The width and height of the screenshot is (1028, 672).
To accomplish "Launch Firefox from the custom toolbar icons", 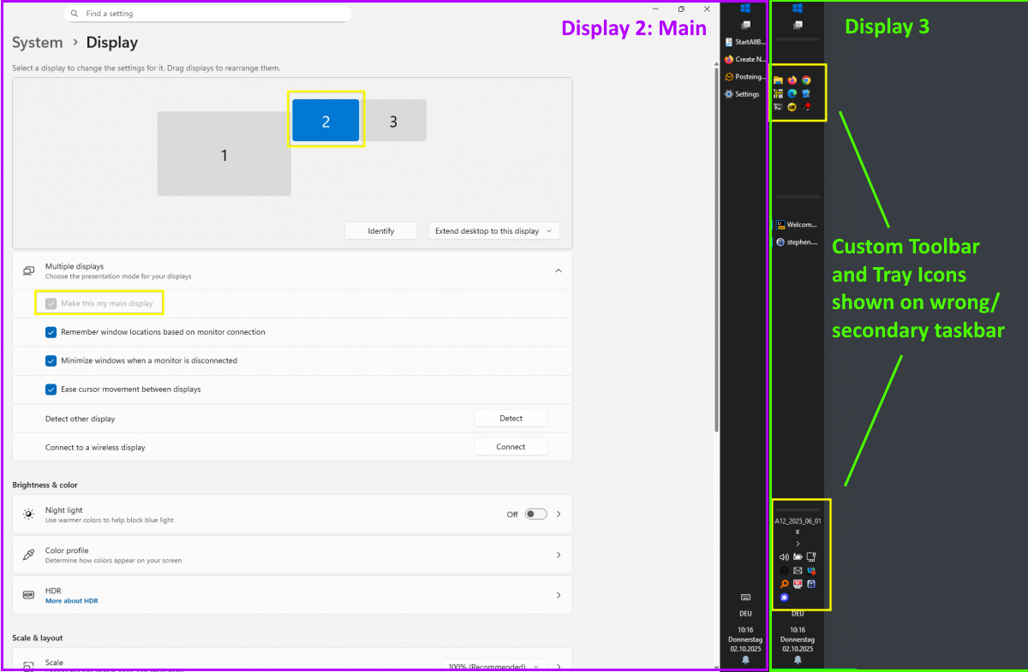I will (x=792, y=80).
